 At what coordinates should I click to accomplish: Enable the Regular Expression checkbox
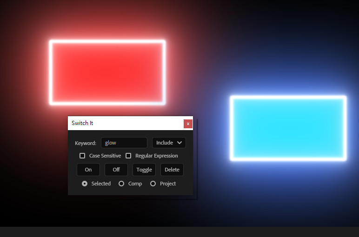pyautogui.click(x=128, y=156)
